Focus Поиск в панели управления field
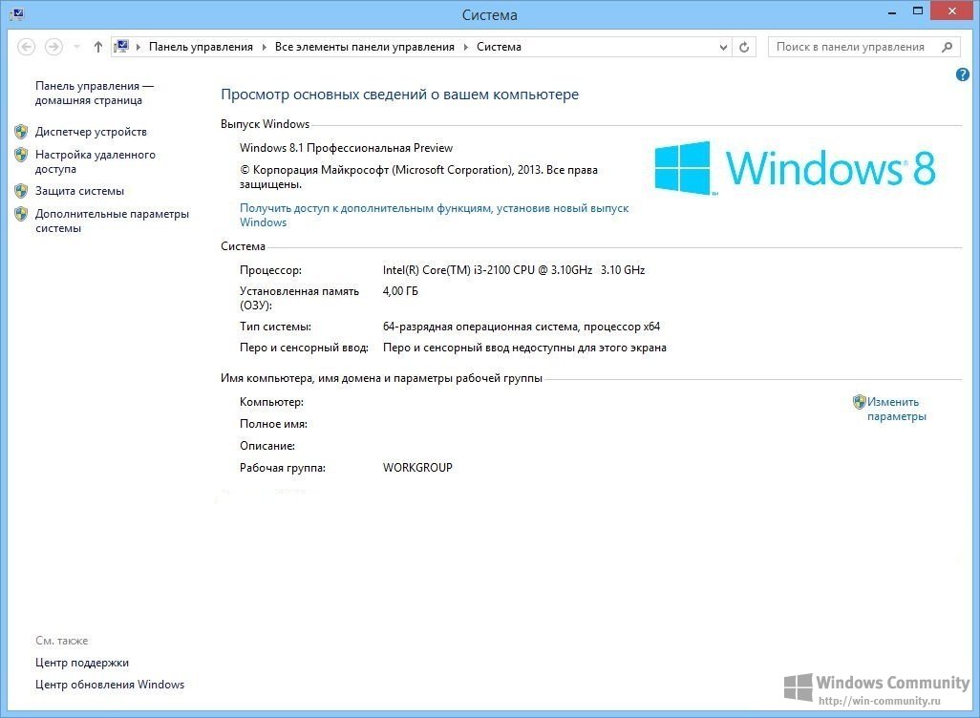 click(x=863, y=47)
